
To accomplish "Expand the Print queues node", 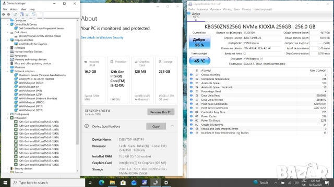I will coord(8,114).
